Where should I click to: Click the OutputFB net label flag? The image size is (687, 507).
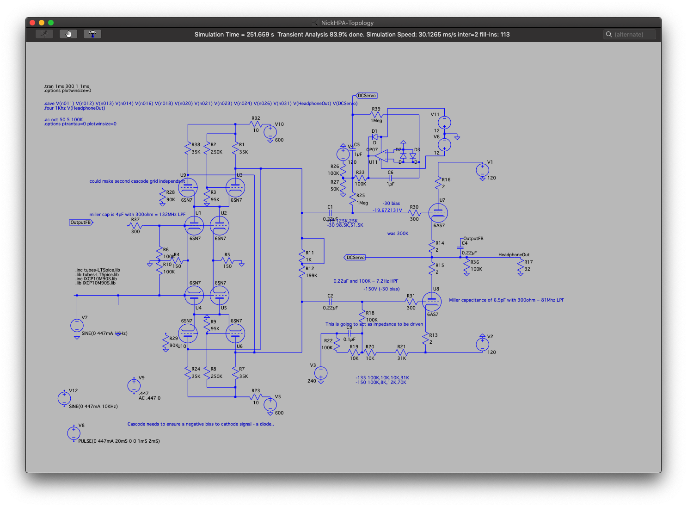point(81,223)
